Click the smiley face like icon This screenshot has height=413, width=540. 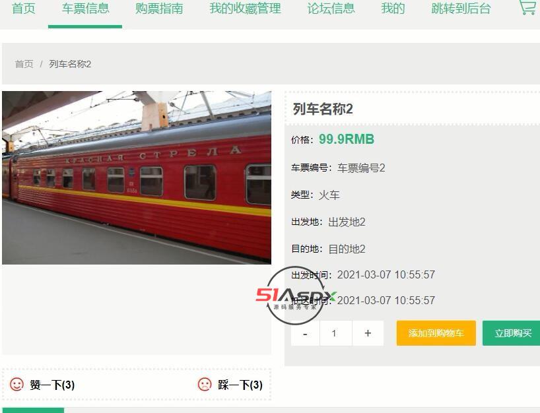(x=17, y=385)
